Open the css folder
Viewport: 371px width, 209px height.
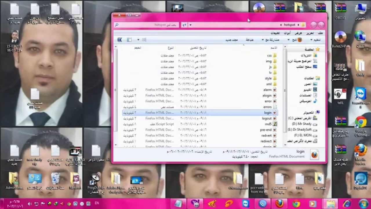(272, 55)
